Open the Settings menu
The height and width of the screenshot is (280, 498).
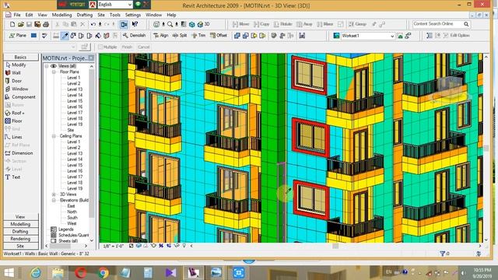pyautogui.click(x=133, y=15)
